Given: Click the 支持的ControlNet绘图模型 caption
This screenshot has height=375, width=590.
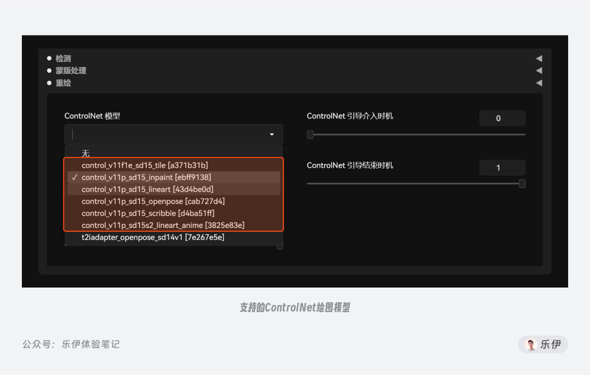Looking at the screenshot, I should pos(295,308).
